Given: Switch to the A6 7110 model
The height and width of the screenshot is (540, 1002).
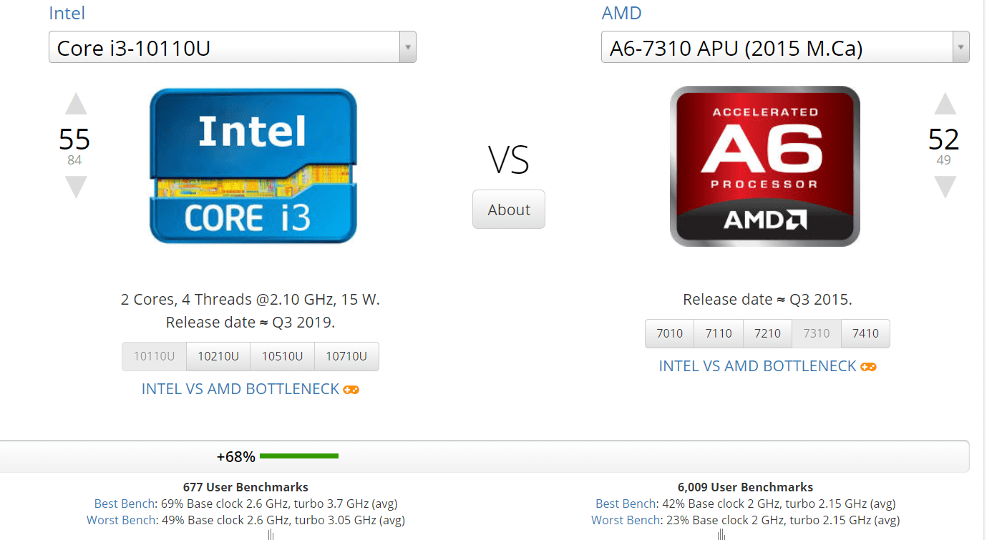Looking at the screenshot, I should 719,333.
